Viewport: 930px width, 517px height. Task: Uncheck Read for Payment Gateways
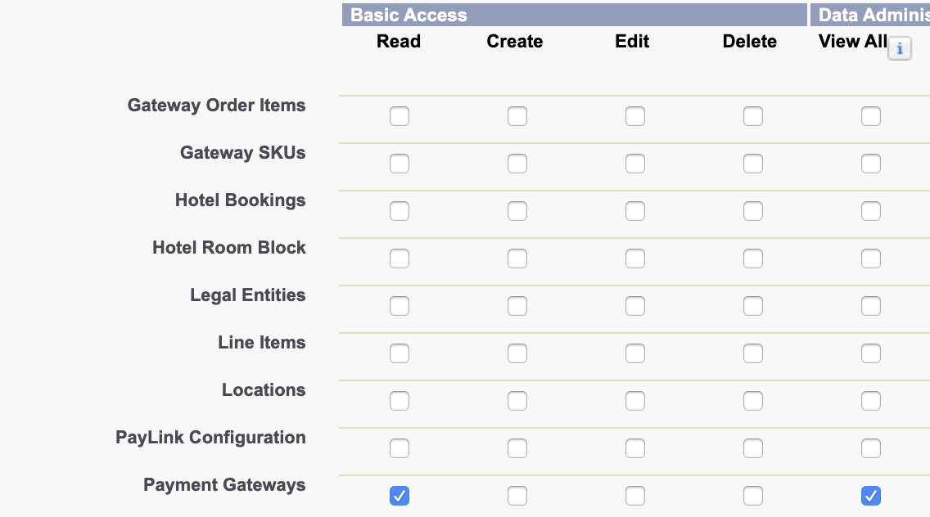click(x=400, y=496)
